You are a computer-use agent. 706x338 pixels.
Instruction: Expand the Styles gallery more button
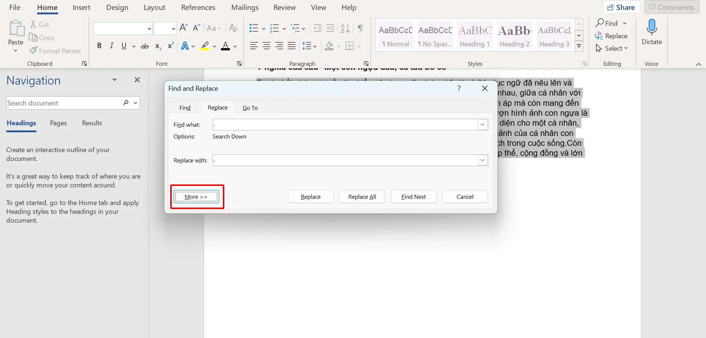pyautogui.click(x=579, y=46)
